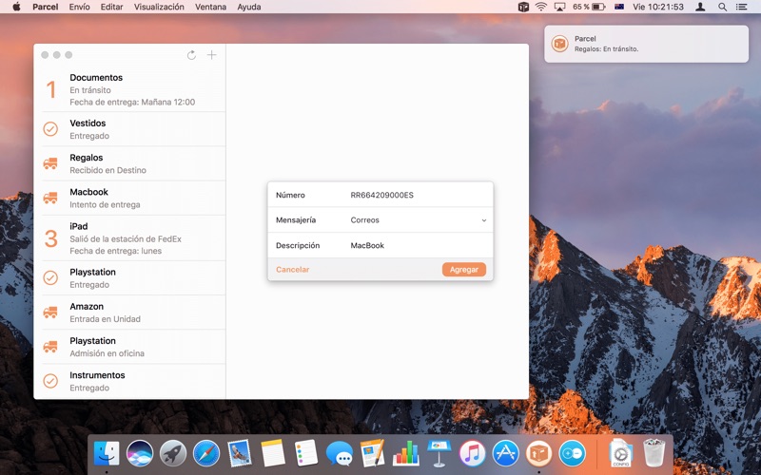The width and height of the screenshot is (761, 475).
Task: Open Numbers from the Dock
Action: point(406,454)
